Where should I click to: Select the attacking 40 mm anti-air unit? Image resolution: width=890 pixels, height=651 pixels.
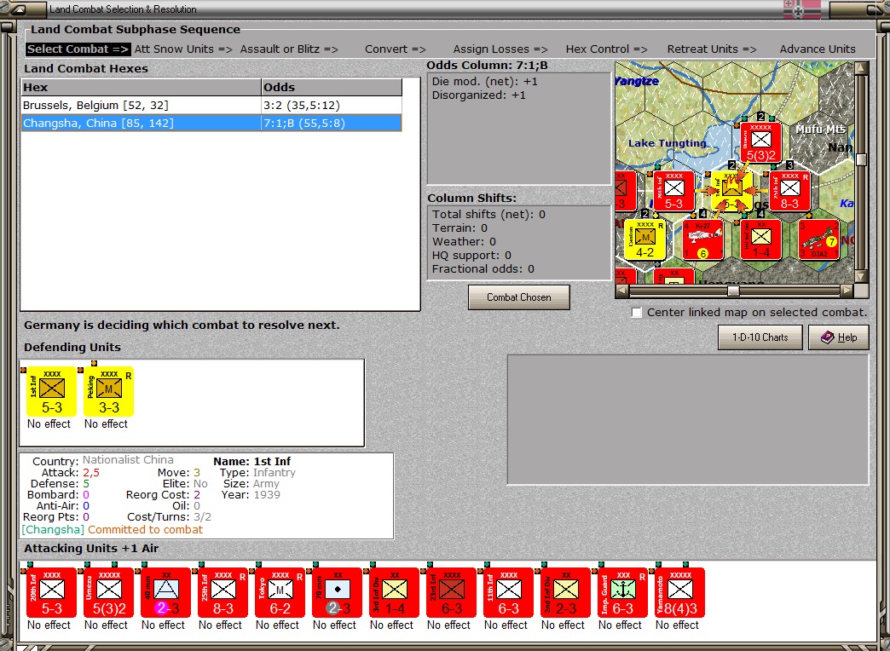pos(165,592)
